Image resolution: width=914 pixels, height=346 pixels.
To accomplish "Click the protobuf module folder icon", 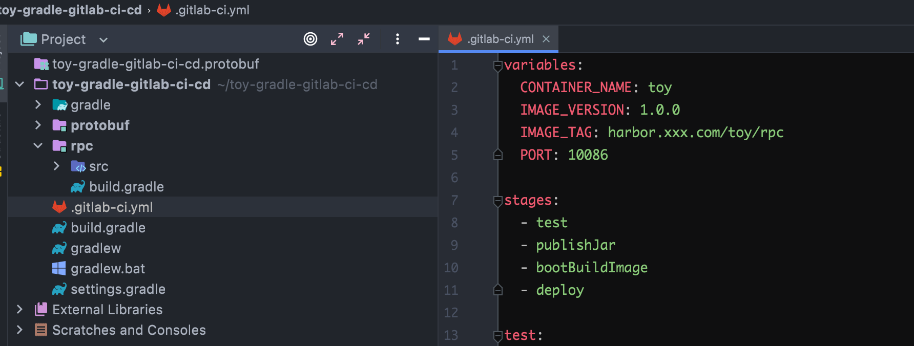I will coord(59,125).
